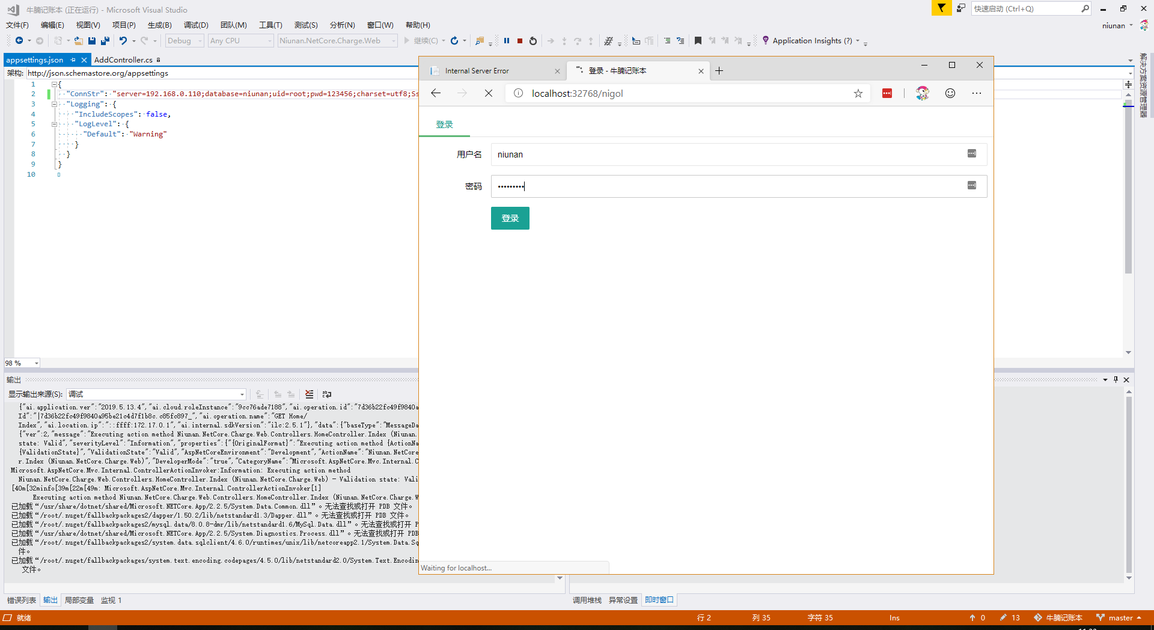This screenshot has height=630, width=1154.
Task: Open the Any CPU platform dropdown
Action: pos(241,41)
